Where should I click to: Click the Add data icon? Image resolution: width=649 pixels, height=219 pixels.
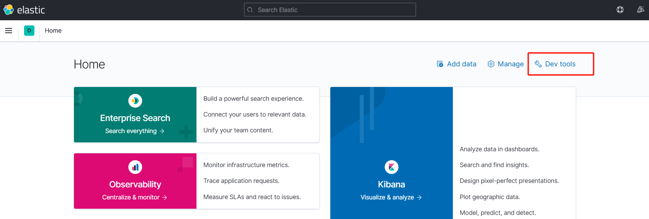coord(440,64)
